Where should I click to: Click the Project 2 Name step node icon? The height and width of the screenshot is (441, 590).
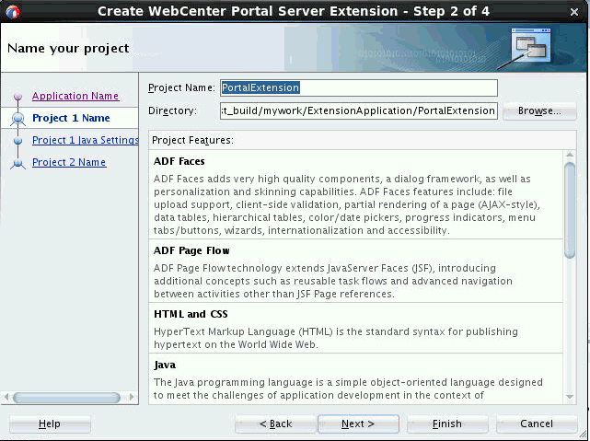(17, 163)
